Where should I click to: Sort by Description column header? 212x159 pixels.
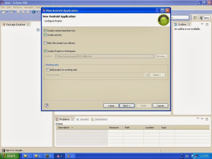pyautogui.click(x=82, y=128)
